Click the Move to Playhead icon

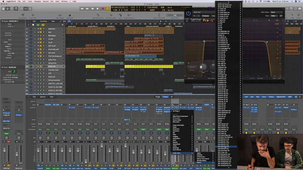coord(159,15)
